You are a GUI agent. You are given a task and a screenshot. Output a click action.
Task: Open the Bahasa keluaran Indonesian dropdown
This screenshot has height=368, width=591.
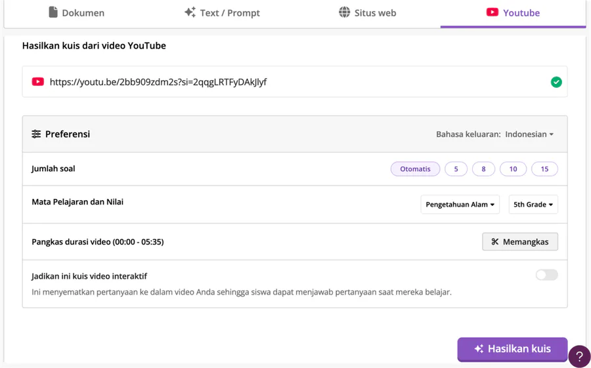[x=529, y=134]
